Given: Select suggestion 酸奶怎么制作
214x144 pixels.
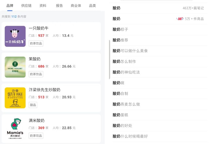Looking at the screenshot, I should [160, 61].
